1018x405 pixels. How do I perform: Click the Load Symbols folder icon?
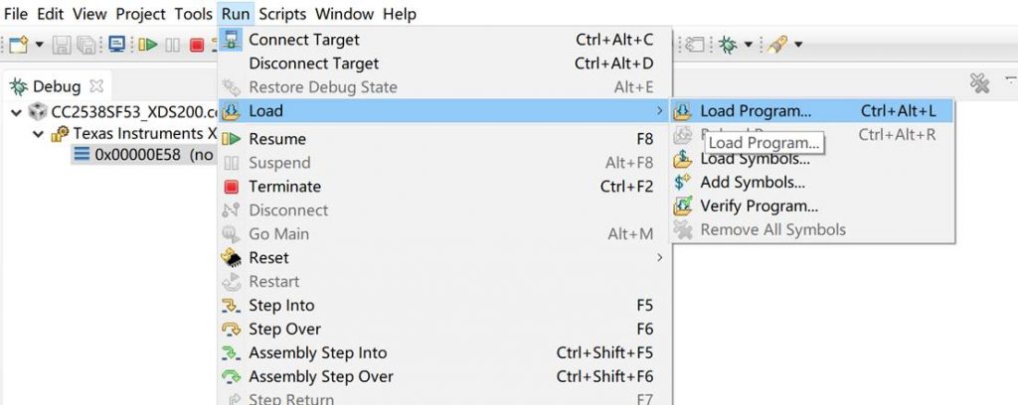point(683,159)
